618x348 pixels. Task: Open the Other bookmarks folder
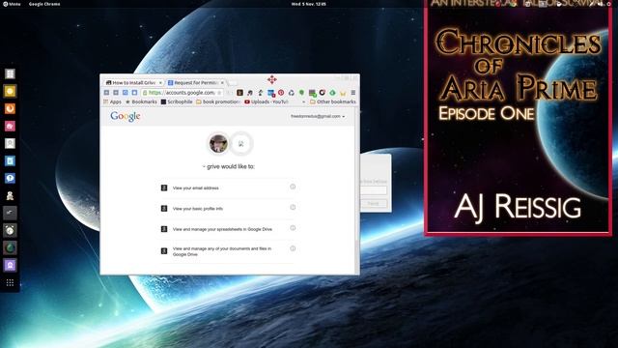[333, 101]
